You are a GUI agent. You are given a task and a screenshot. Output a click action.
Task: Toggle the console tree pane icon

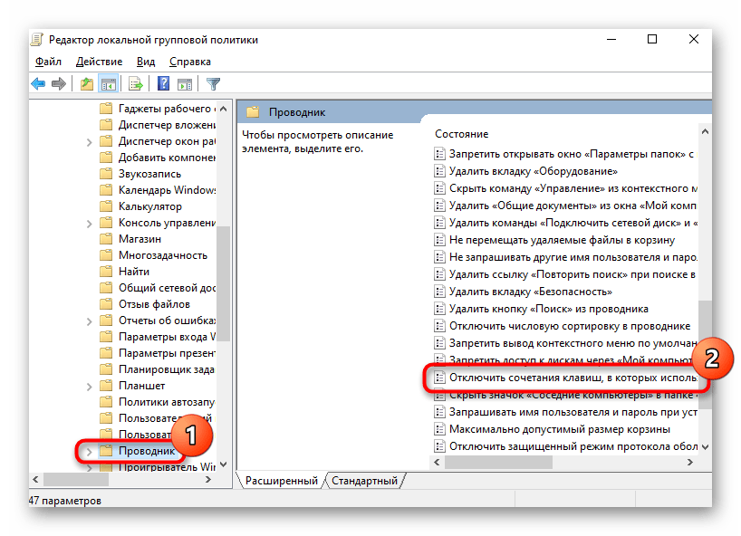pyautogui.click(x=108, y=84)
